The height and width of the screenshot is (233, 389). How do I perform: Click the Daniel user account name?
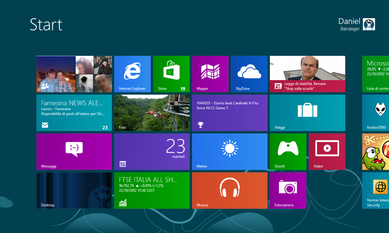(x=349, y=21)
